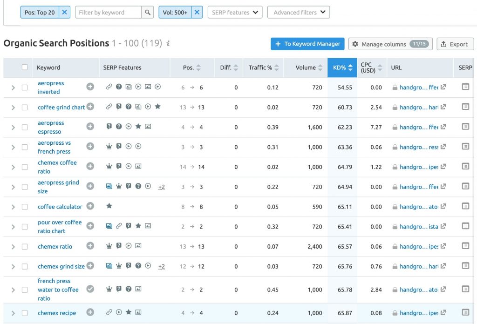Viewport: 477px width, 324px height.
Task: Open the SERP snapshot icon for "chemex recipe"
Action: [x=465, y=313]
